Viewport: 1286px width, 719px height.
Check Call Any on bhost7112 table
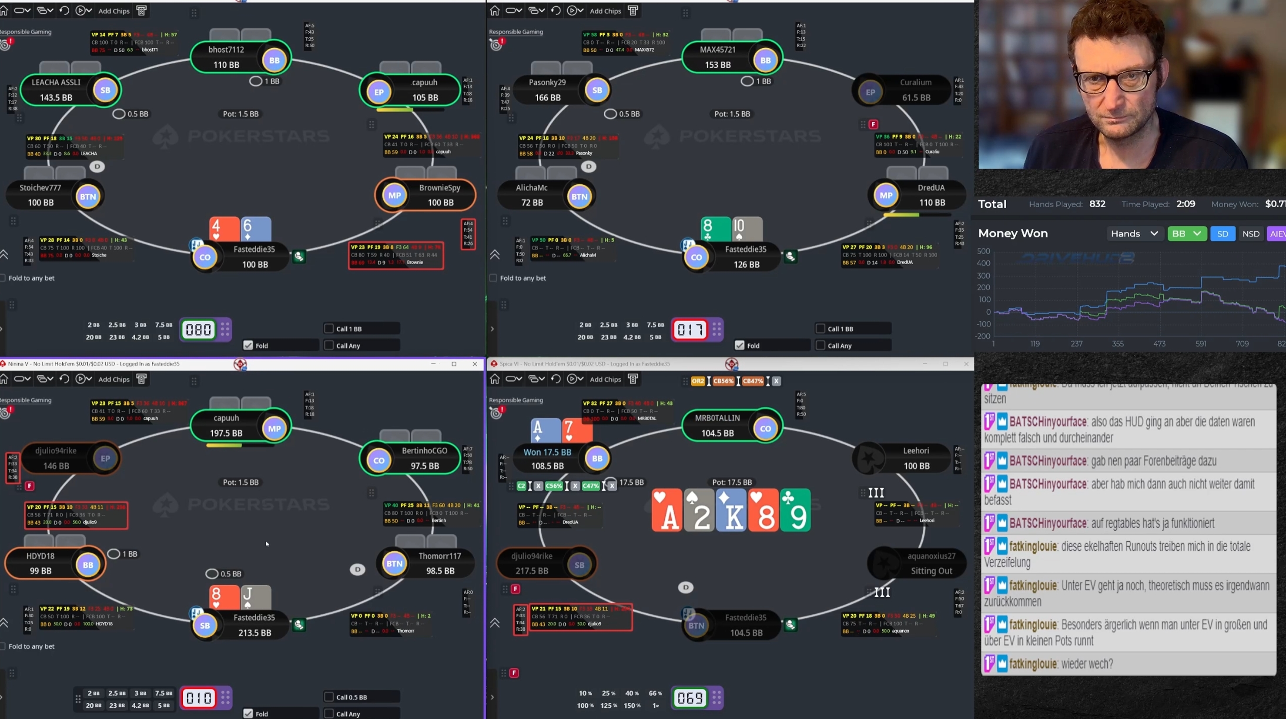click(329, 345)
